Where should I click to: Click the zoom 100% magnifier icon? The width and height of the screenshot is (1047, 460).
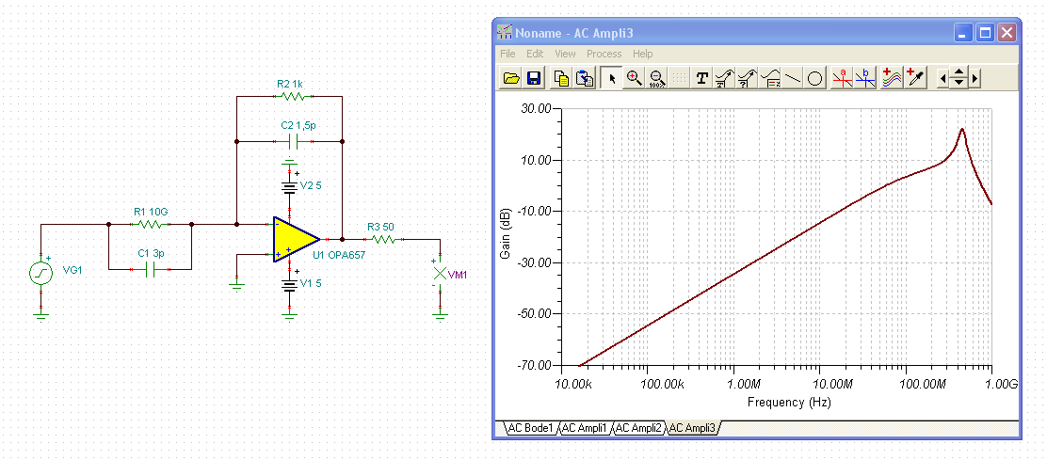point(656,78)
